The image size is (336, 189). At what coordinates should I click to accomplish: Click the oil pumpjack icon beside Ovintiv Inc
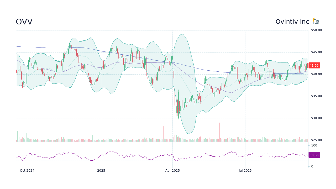[316, 21]
